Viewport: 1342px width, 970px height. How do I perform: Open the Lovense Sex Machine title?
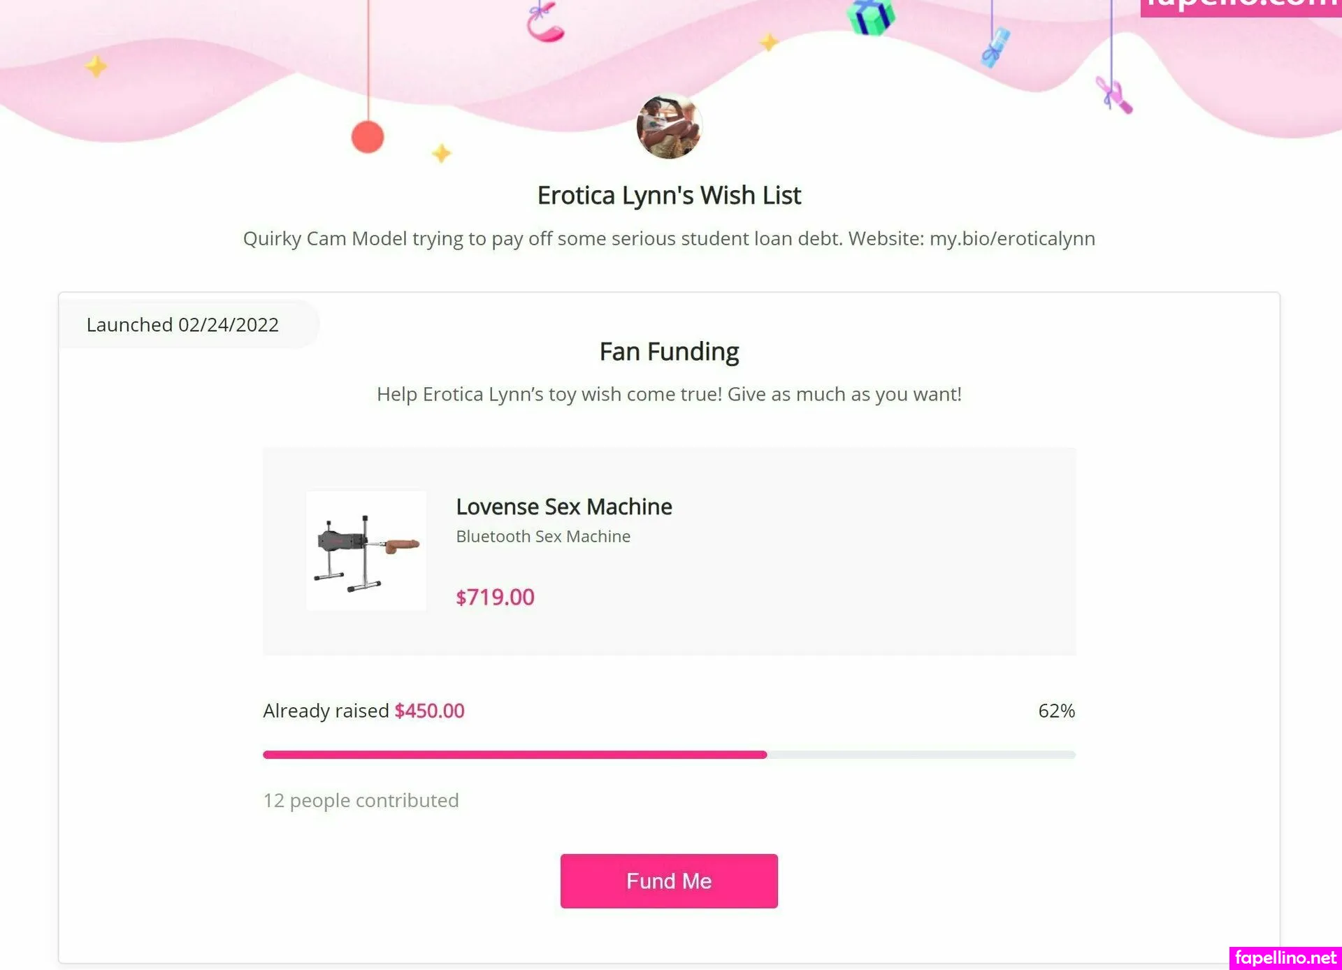click(563, 507)
